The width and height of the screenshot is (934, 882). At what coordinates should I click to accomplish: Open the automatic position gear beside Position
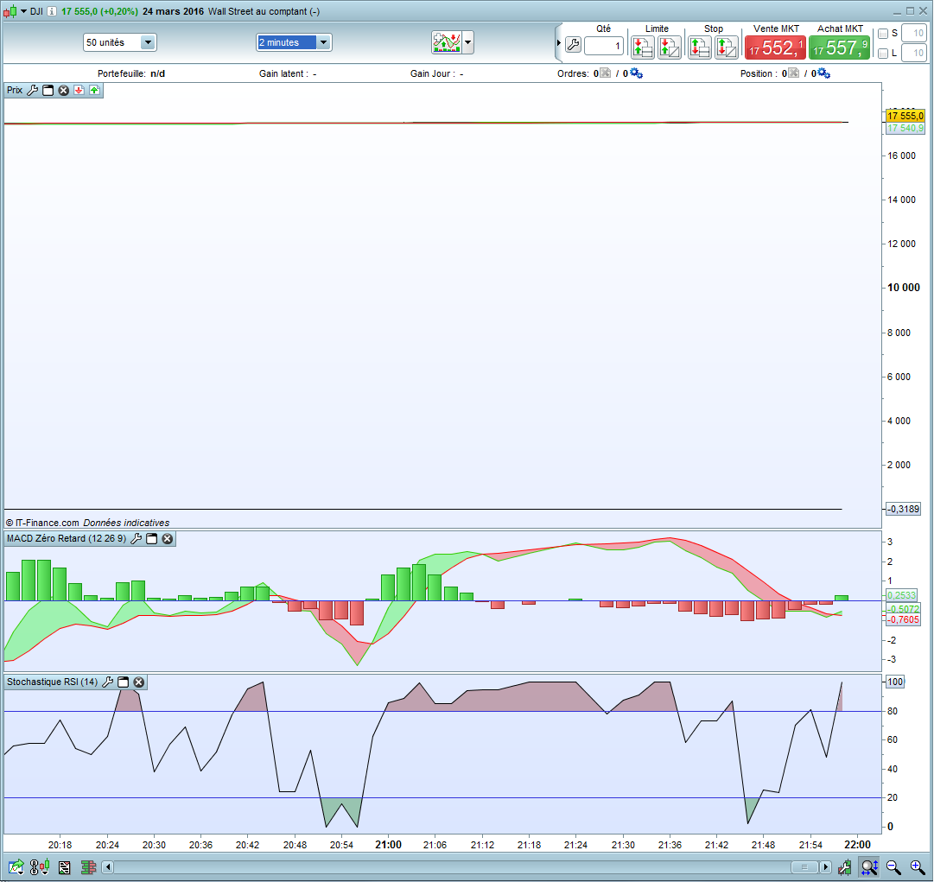(824, 73)
